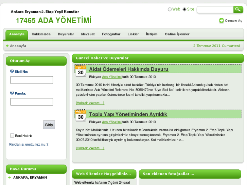
Task: Open the Toplu Yapı Yönetiminden Ayrıldık headline
Action: 128,114
